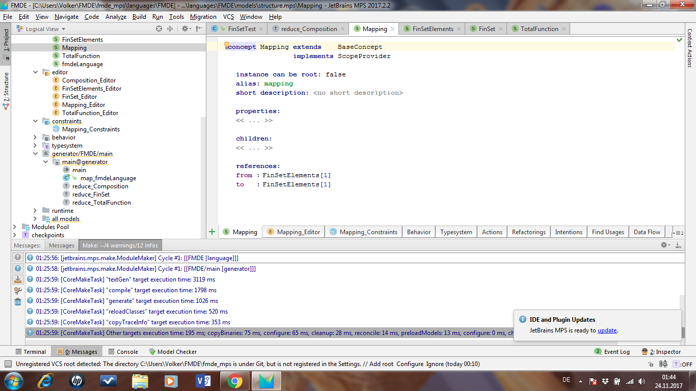
Task: Click the update link in the notification
Action: pyautogui.click(x=607, y=330)
